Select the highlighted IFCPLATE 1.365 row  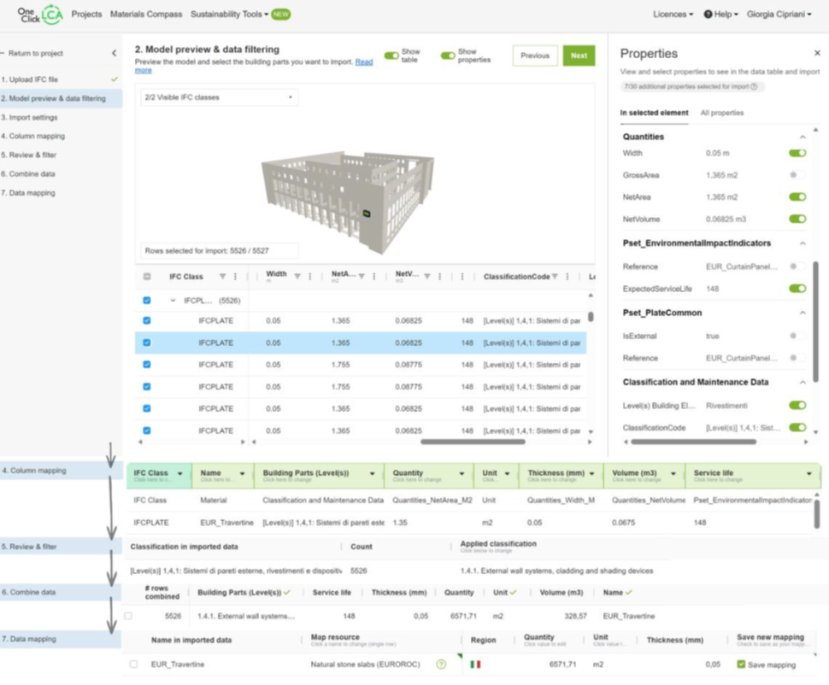tap(361, 342)
